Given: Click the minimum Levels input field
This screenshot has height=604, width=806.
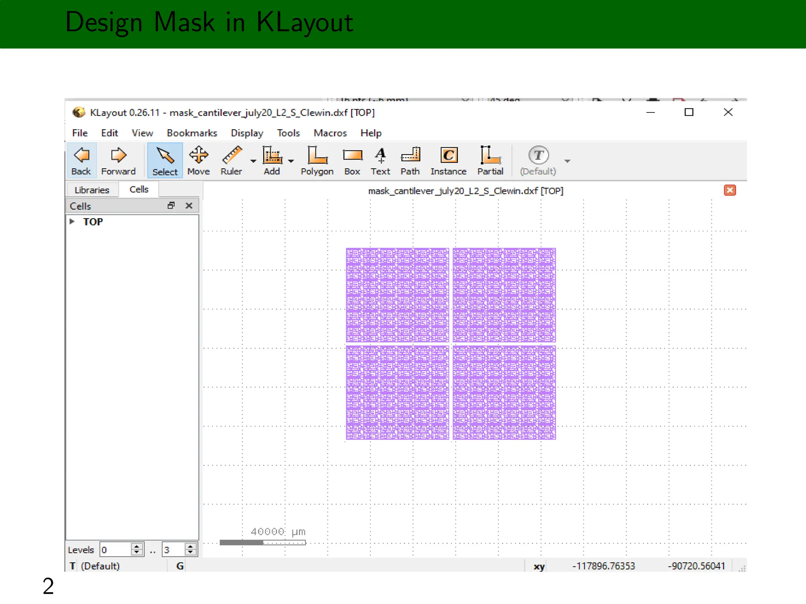Looking at the screenshot, I should [x=115, y=550].
